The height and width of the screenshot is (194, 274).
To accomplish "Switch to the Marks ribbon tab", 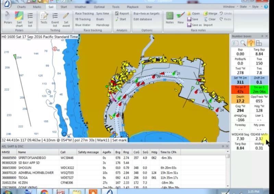I will tap(37, 7).
